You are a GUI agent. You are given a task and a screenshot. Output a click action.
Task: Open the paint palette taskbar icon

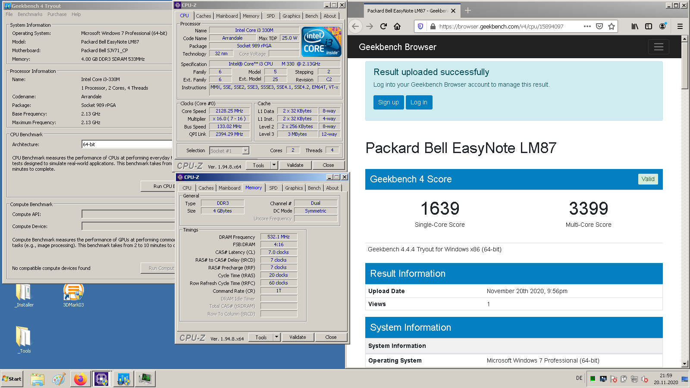coord(59,379)
